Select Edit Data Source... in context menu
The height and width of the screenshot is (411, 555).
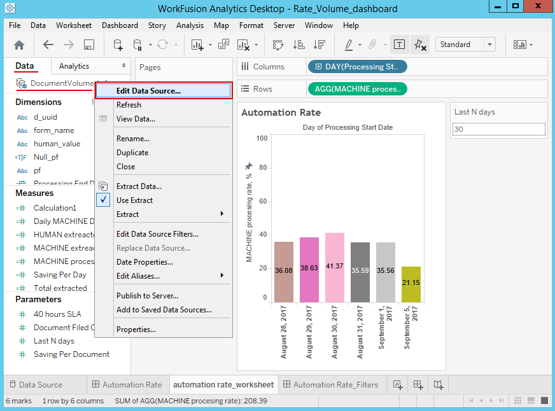tap(164, 90)
